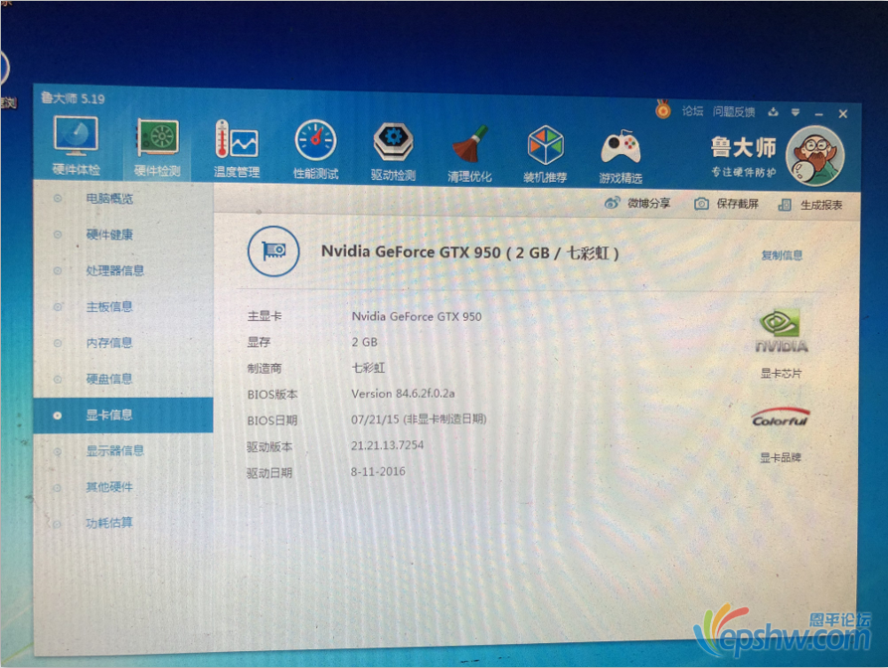This screenshot has width=888, height=668.
Task: Click the 'BIOS日期' field label
Action: tap(271, 420)
